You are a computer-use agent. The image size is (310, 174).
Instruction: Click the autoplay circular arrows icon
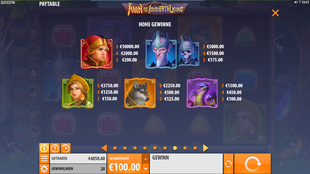[x=228, y=164]
